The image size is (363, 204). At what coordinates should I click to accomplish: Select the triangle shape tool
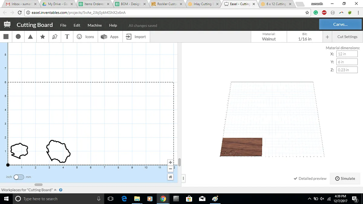pyautogui.click(x=31, y=37)
